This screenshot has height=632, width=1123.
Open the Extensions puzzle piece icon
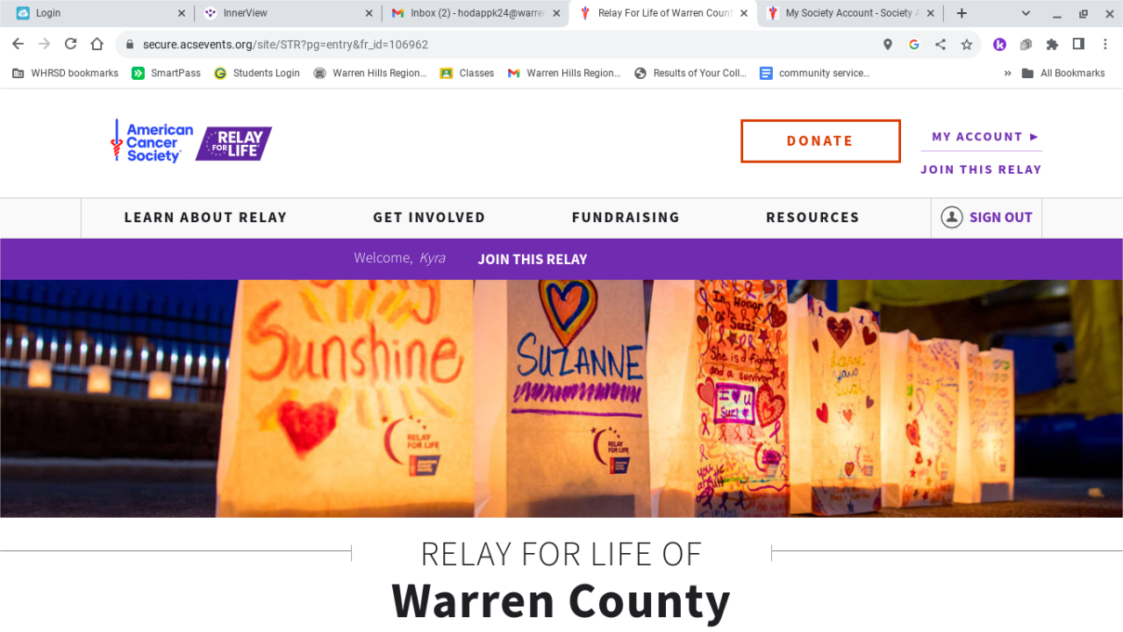pyautogui.click(x=1052, y=44)
